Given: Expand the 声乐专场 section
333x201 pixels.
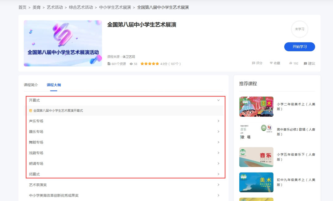Looking at the screenshot, I should 219,121.
